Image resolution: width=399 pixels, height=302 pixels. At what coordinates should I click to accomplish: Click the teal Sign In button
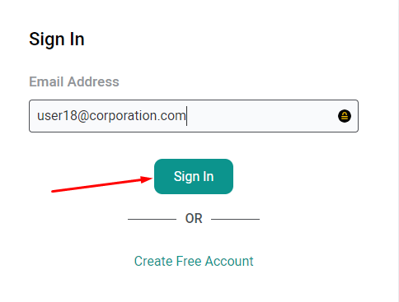tap(194, 176)
